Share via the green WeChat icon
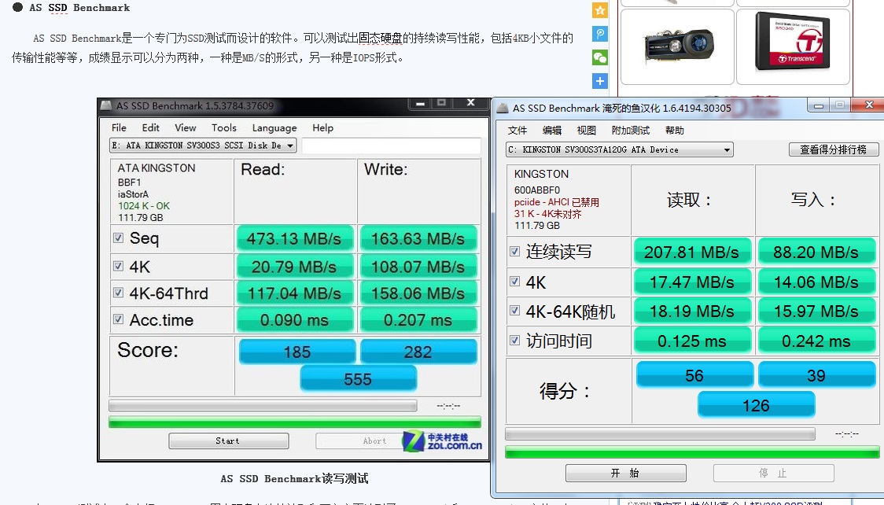Screen dimensions: 884x505 point(600,57)
